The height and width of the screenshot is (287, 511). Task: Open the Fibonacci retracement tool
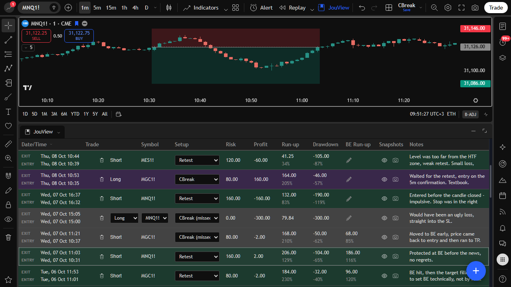(8, 54)
